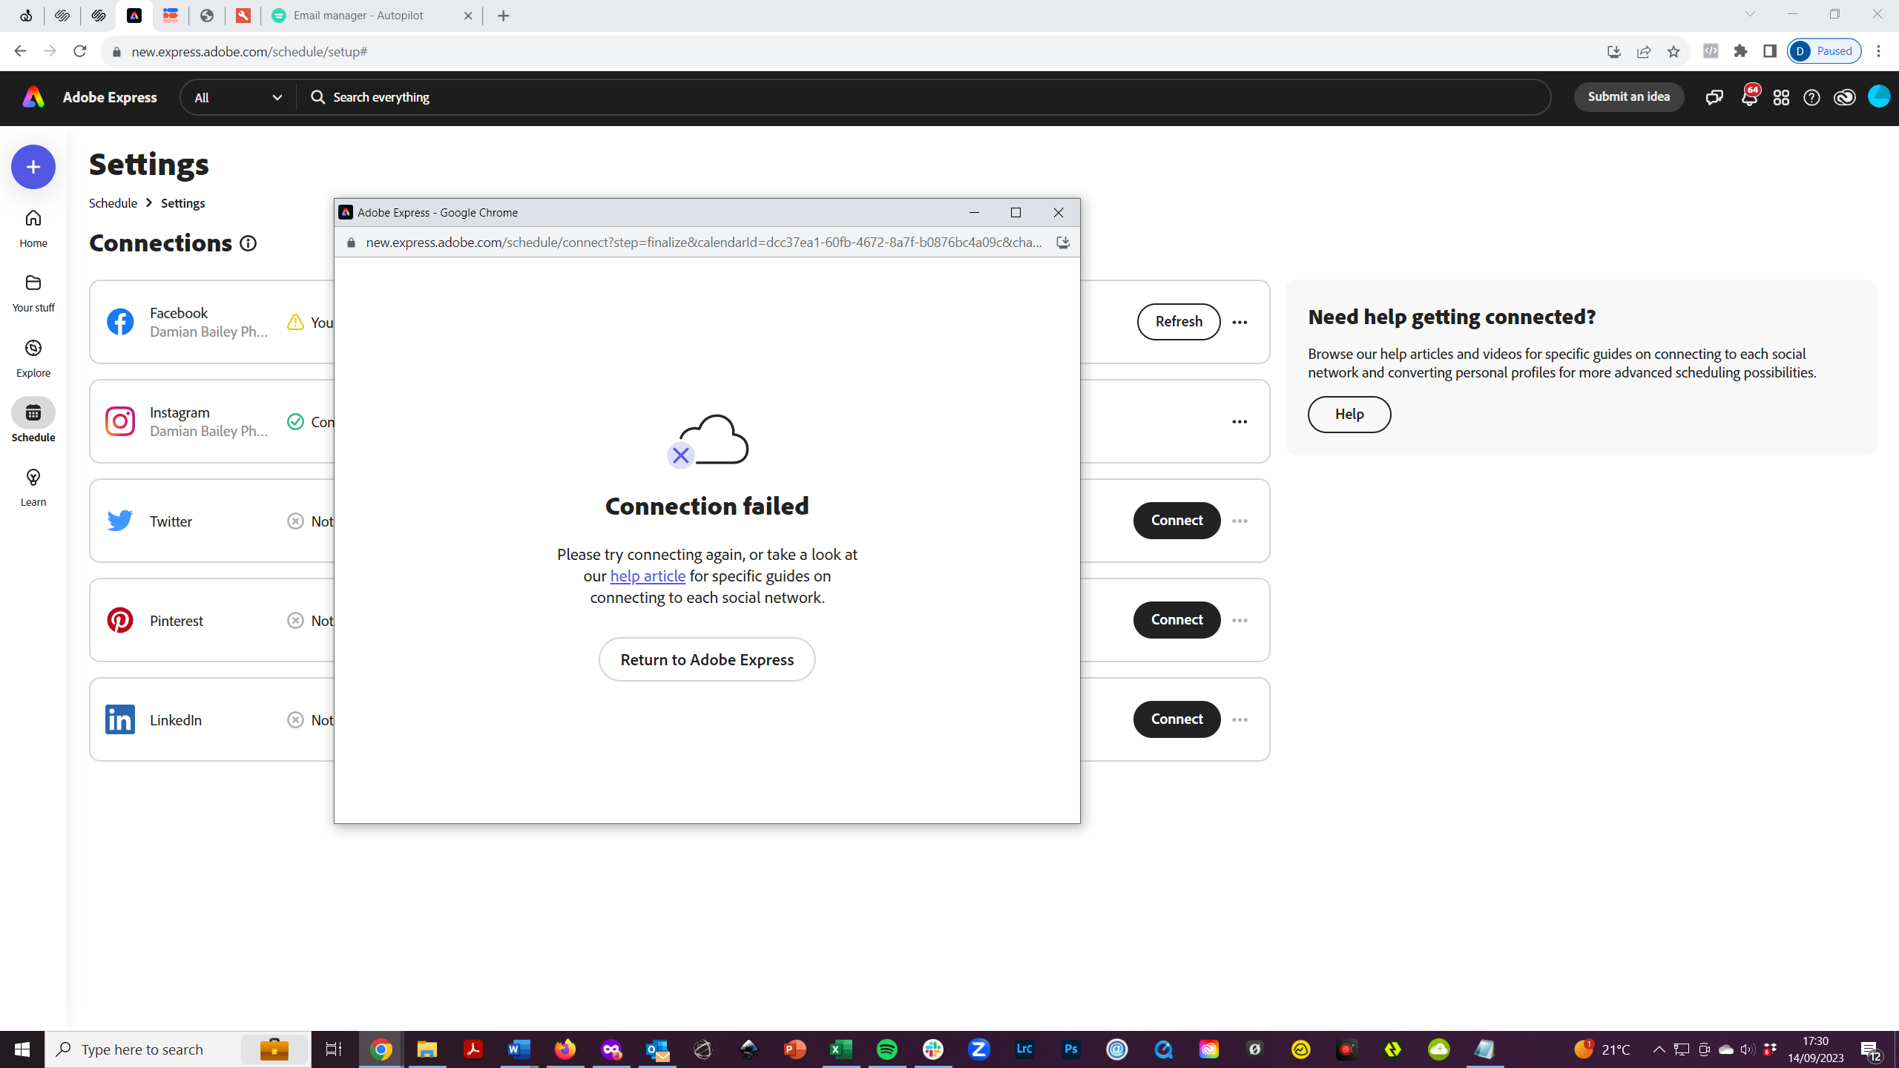
Task: Open Facebook connection more options menu
Action: click(1240, 322)
